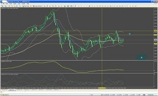Open the View menu

(7, 4)
